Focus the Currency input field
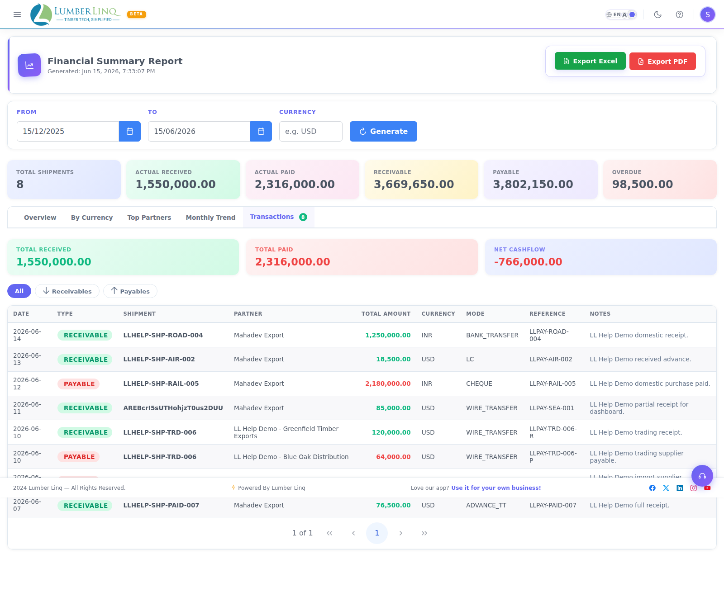 [311, 131]
